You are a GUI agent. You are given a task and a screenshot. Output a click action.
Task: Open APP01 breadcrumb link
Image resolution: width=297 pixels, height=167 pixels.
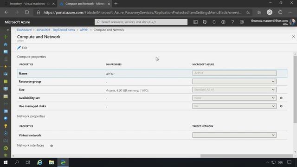[84, 30]
